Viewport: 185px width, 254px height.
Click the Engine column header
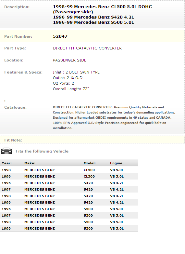tap(117, 163)
